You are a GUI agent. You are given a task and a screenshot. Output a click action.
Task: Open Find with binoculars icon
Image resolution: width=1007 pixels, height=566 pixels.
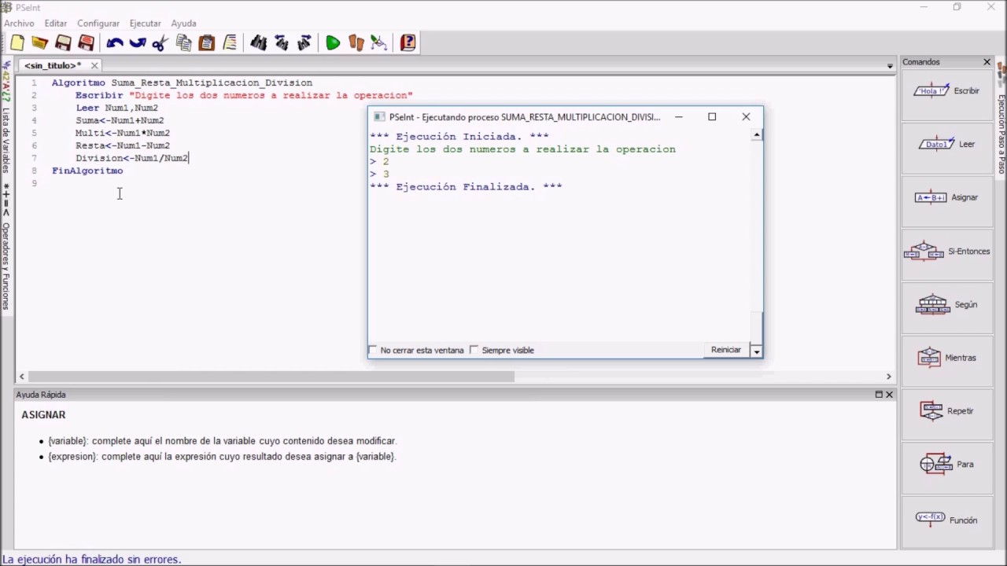[259, 42]
